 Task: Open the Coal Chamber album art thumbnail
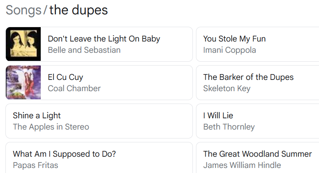[23, 83]
